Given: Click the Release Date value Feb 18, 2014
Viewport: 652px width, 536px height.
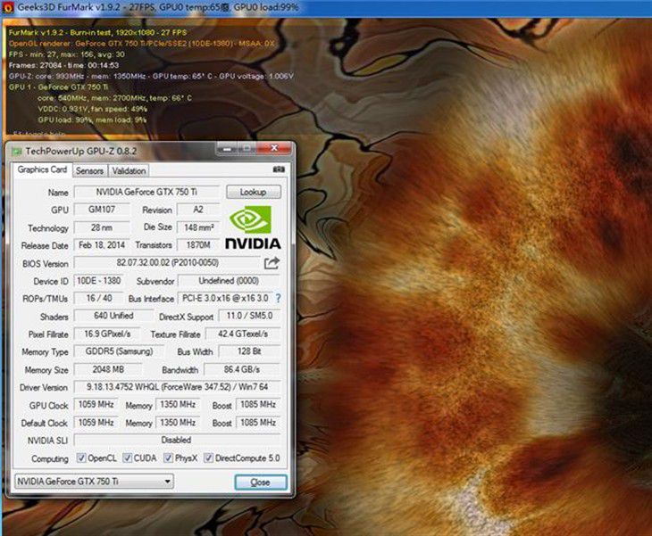Looking at the screenshot, I should [x=102, y=245].
